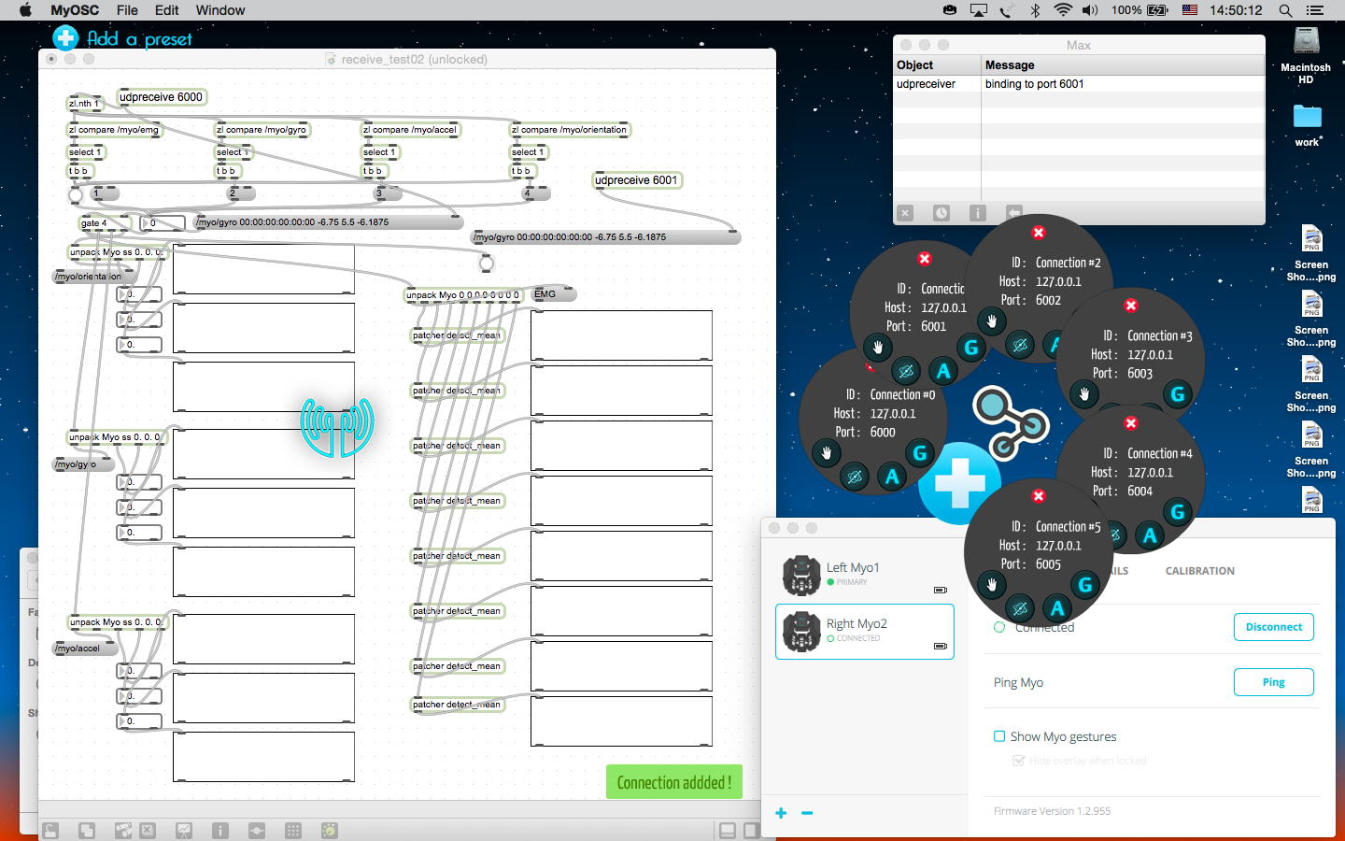The height and width of the screenshot is (841, 1345).
Task: Open the Window menu
Action: click(220, 10)
